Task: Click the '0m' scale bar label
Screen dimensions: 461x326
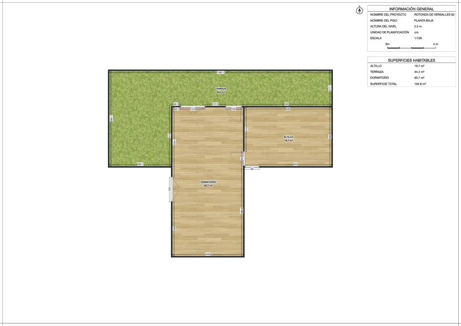Action: click(387, 44)
